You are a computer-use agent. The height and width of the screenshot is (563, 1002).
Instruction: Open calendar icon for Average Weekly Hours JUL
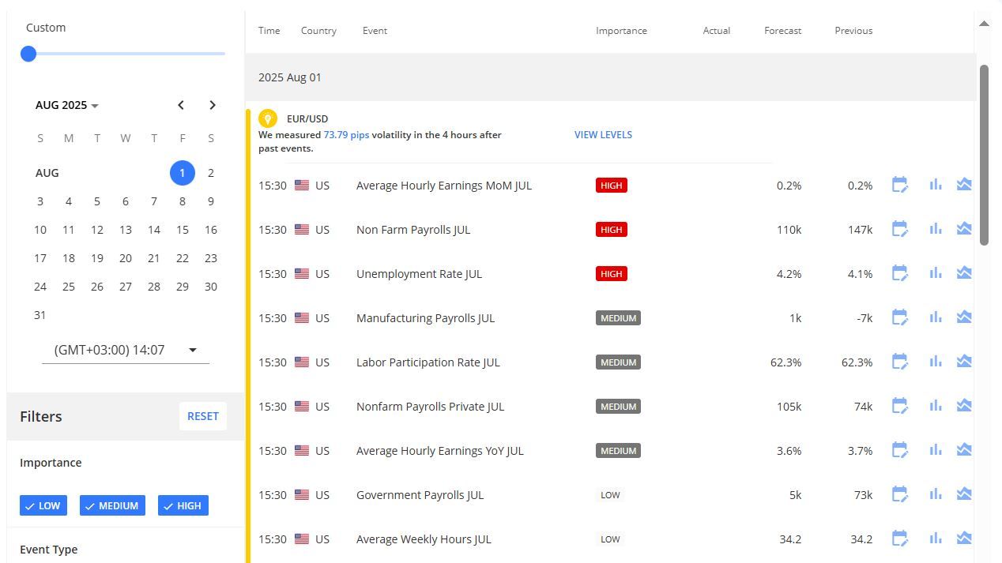click(900, 538)
